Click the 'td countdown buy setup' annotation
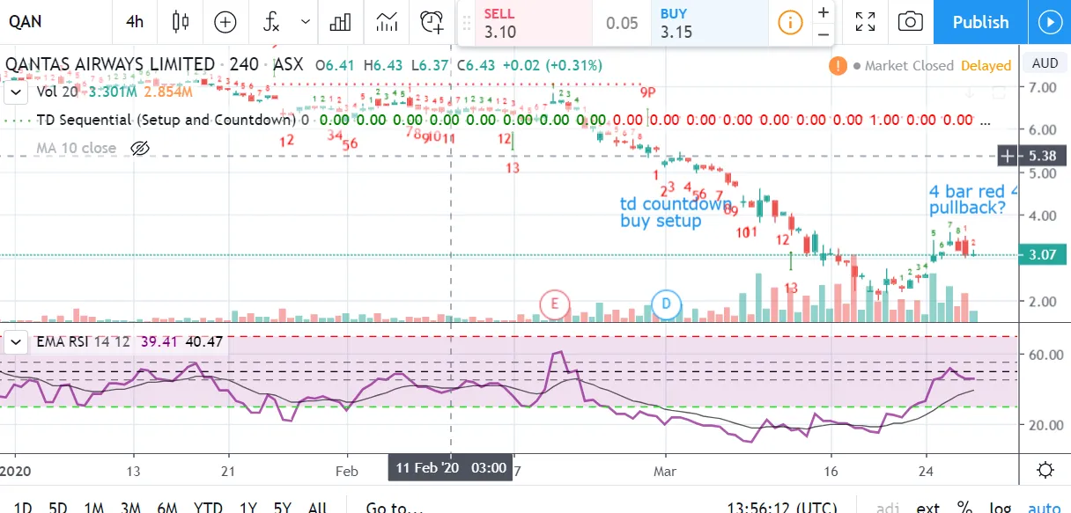The image size is (1071, 513). click(676, 212)
